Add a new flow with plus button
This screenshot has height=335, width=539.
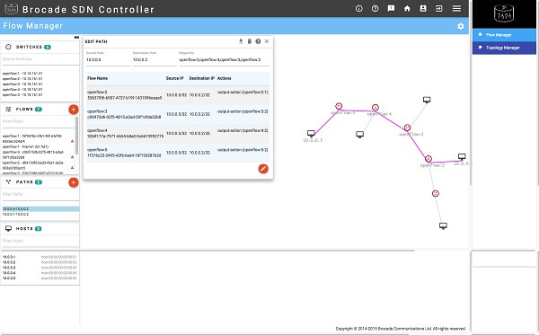(74, 110)
